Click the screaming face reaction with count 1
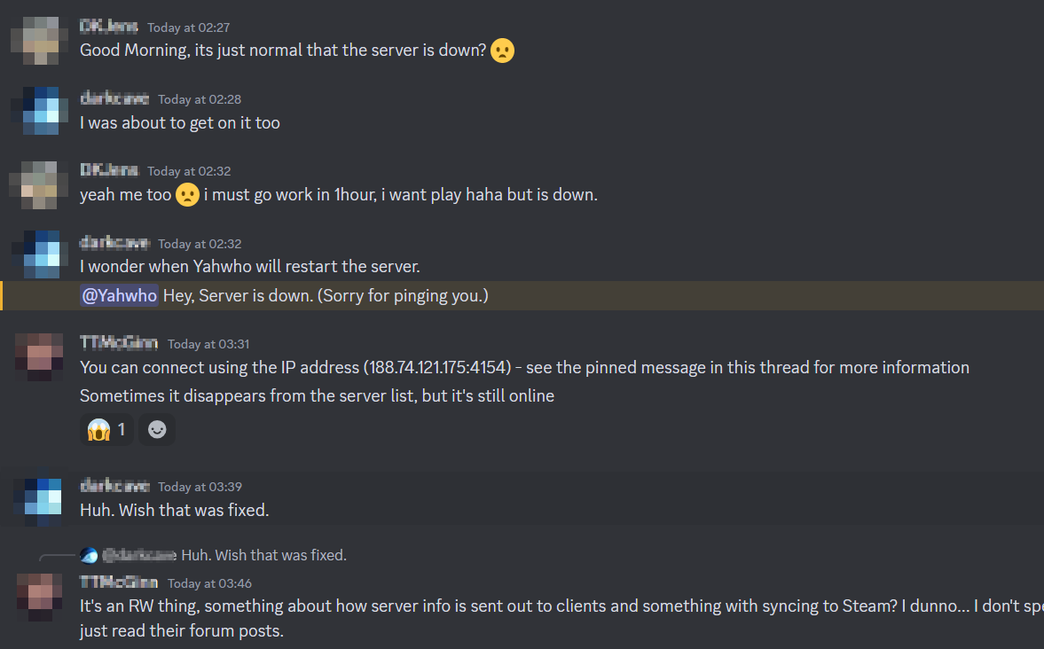The image size is (1044, 649). pos(106,430)
